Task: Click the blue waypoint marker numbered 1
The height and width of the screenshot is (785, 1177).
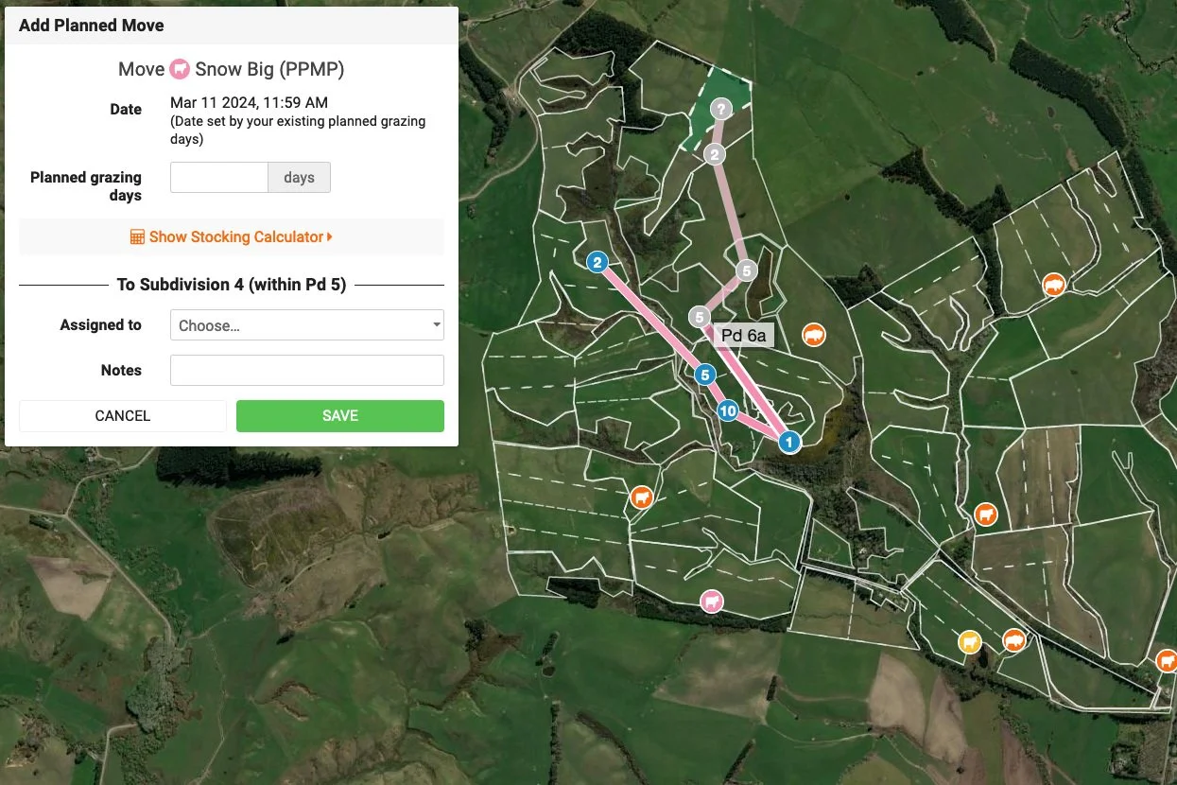Action: click(x=789, y=441)
